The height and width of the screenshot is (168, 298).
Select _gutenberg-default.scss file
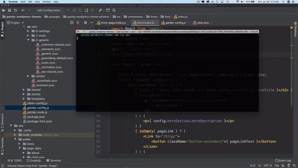[54, 58]
